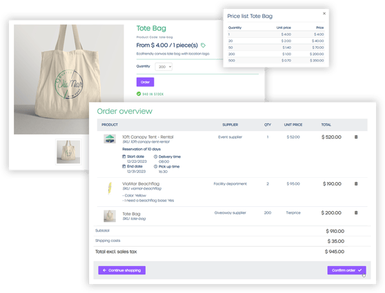Click the purple Order button
This screenshot has height=293, width=385.
[145, 82]
